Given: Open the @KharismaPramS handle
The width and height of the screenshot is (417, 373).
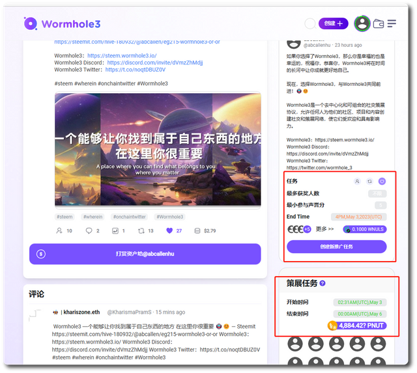Looking at the screenshot, I should point(129,312).
